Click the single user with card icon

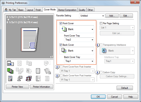tap(20, 79)
